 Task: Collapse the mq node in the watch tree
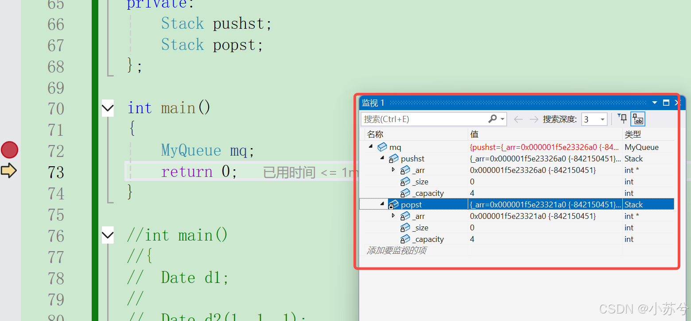(371, 146)
